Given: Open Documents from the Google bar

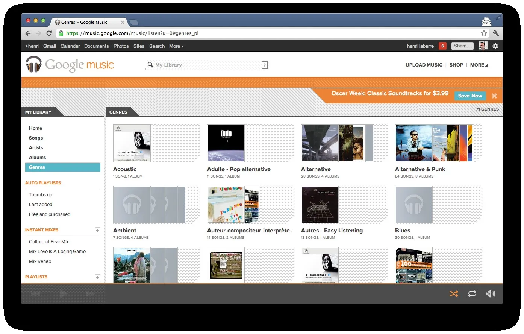Looking at the screenshot, I should [x=97, y=46].
